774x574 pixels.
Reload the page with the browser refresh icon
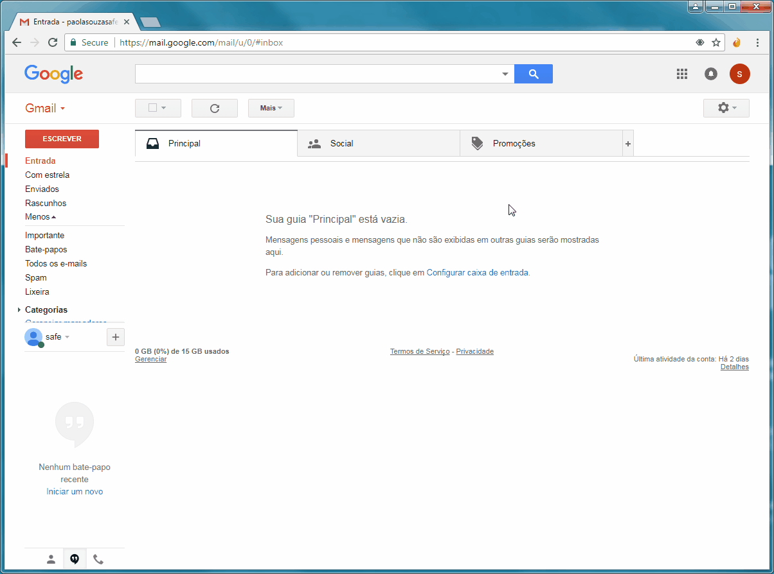tap(53, 43)
